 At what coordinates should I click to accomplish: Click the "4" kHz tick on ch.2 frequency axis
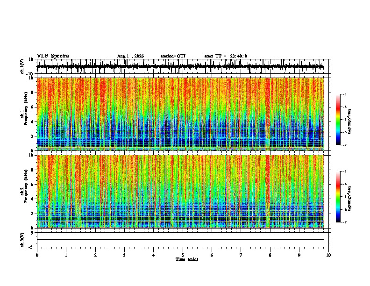tap(32, 199)
